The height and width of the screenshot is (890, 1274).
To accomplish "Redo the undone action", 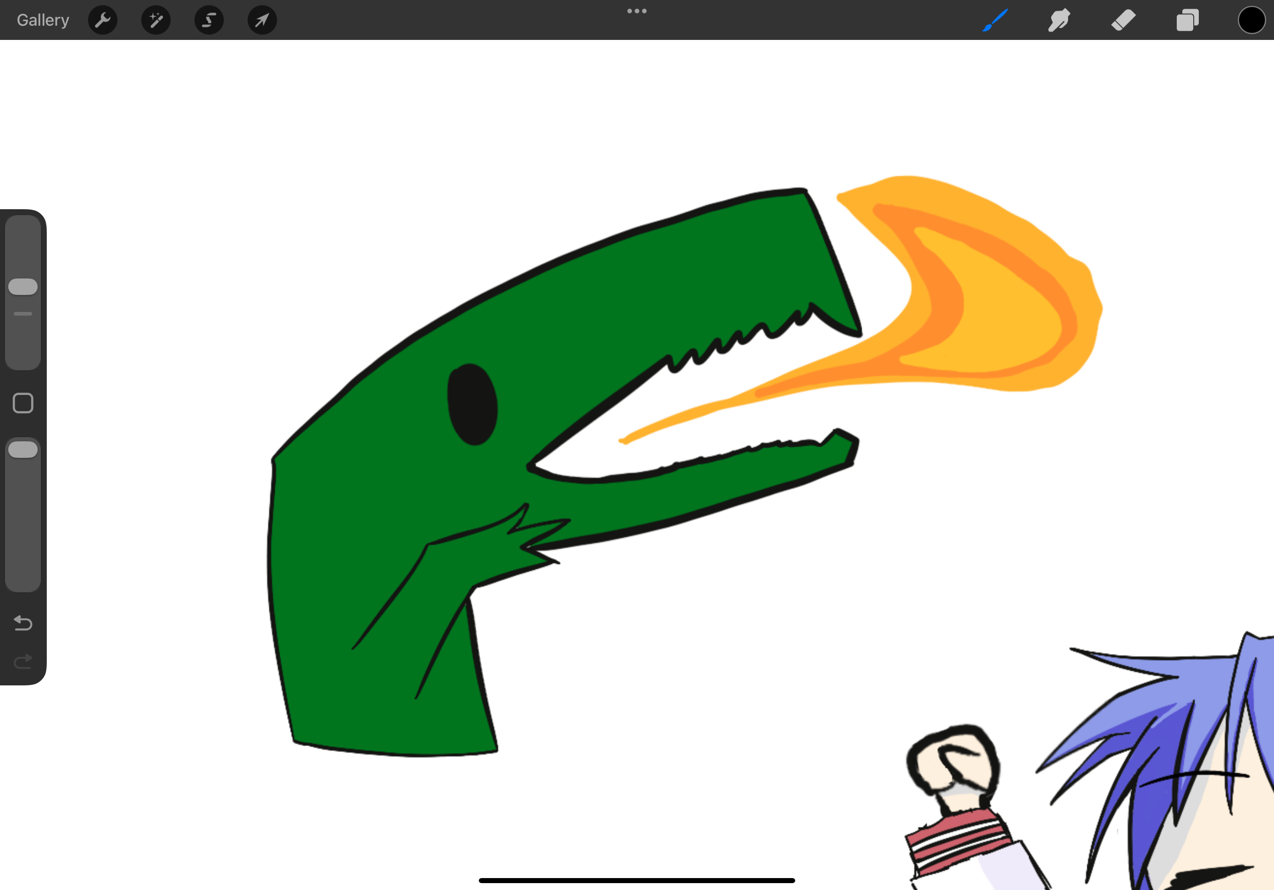I will (x=23, y=661).
